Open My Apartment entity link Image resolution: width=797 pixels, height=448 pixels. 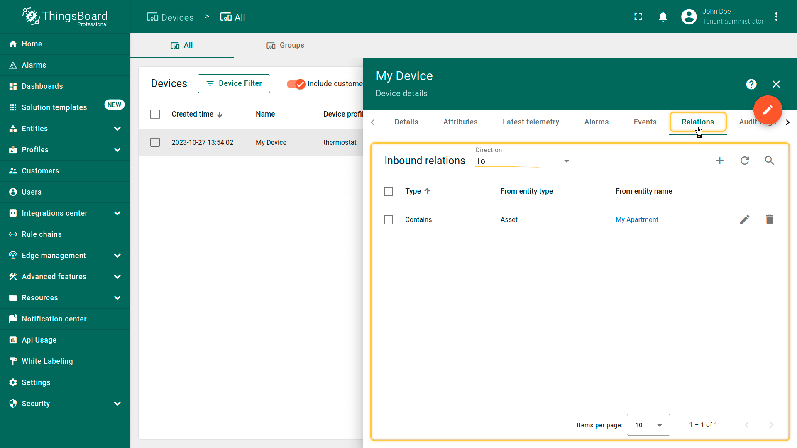point(637,219)
